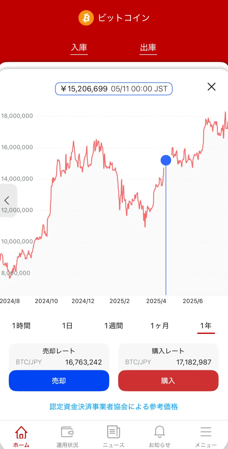Show the 1週間 chart range
This screenshot has height=449, width=228.
coord(114,326)
